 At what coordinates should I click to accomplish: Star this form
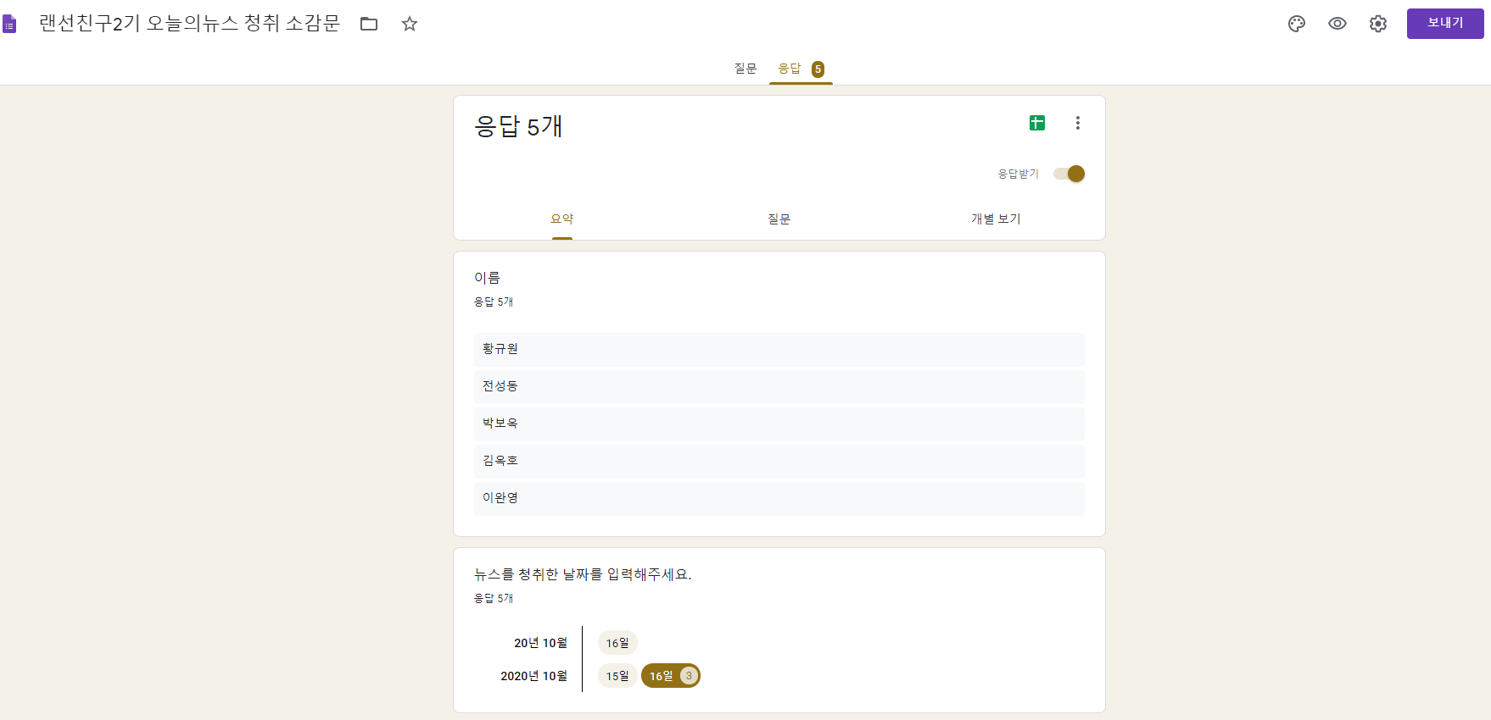pyautogui.click(x=410, y=24)
